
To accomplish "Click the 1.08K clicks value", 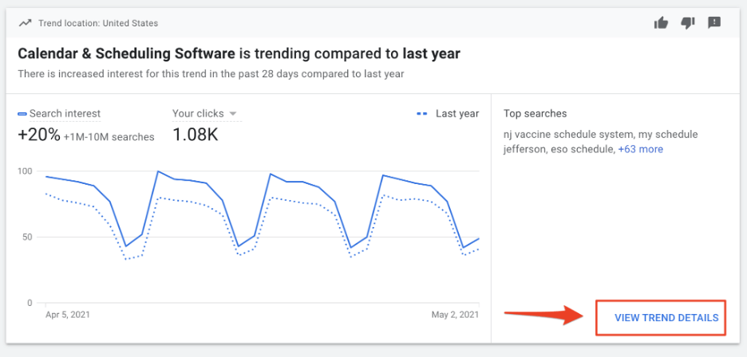I will 195,135.
